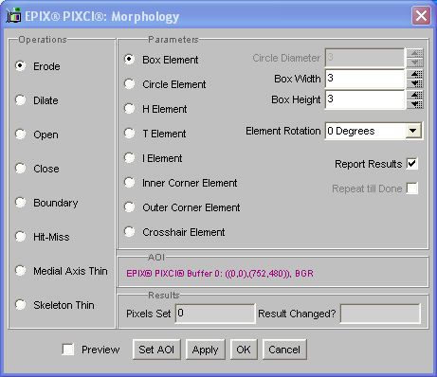The width and height of the screenshot is (437, 377).
Task: Select the Dilate operation
Action: point(21,100)
